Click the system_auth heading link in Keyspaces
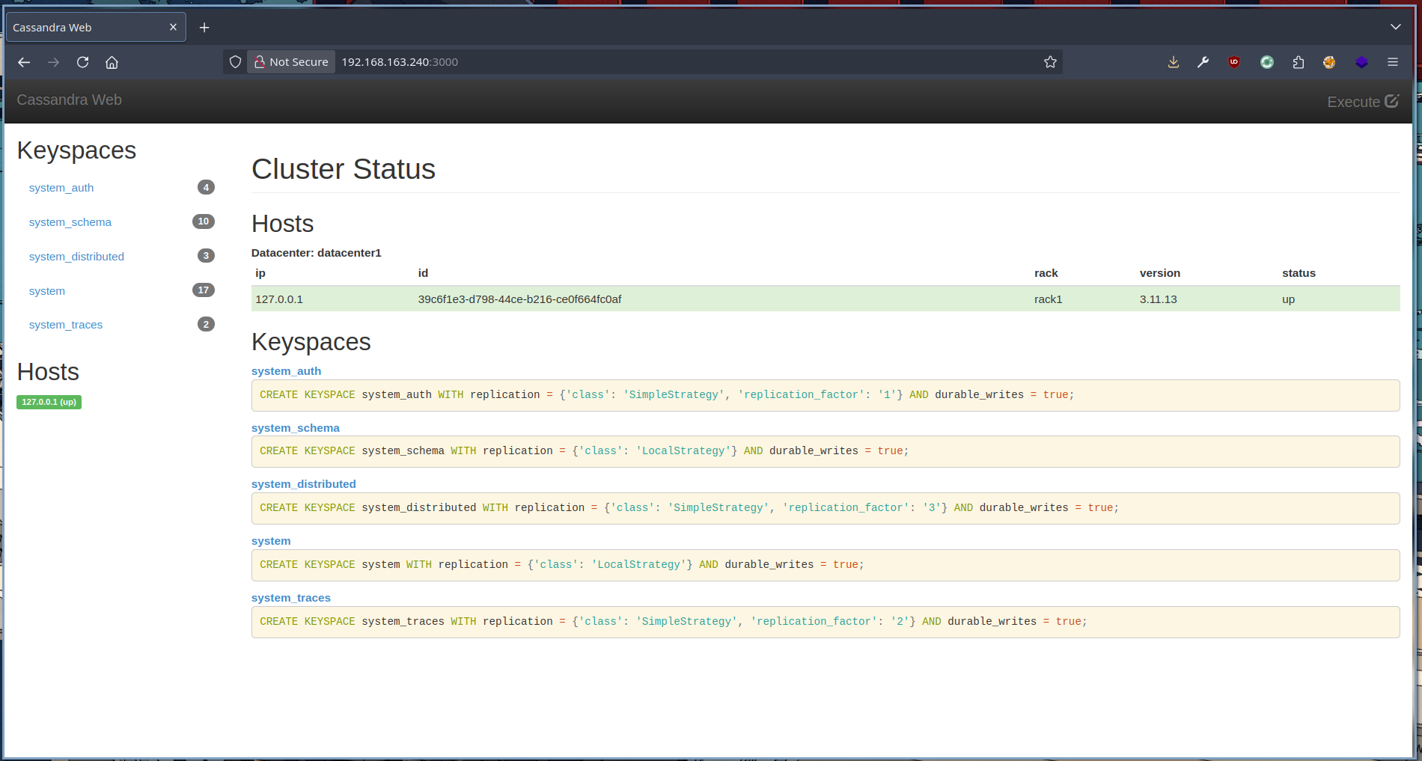 286,371
